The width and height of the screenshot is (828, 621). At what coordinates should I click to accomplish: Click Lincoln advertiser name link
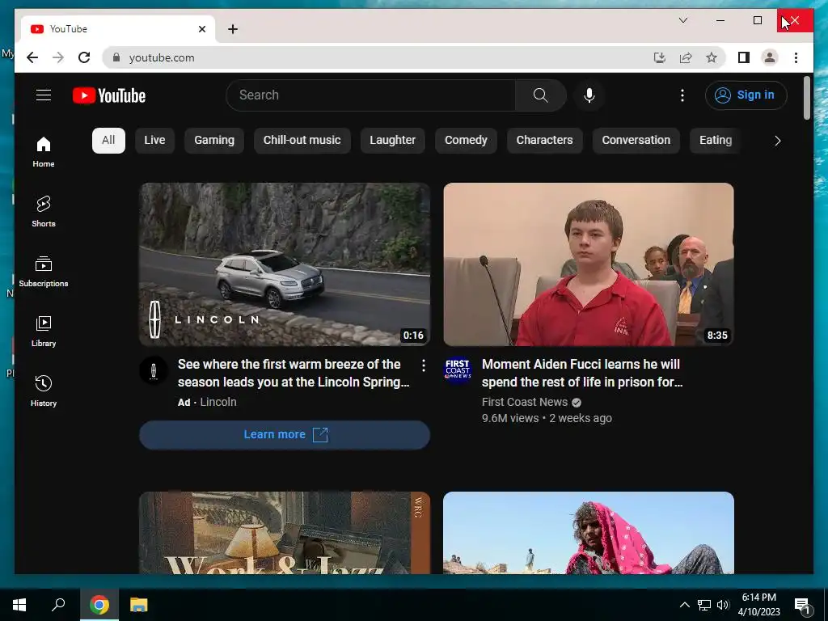pos(218,402)
